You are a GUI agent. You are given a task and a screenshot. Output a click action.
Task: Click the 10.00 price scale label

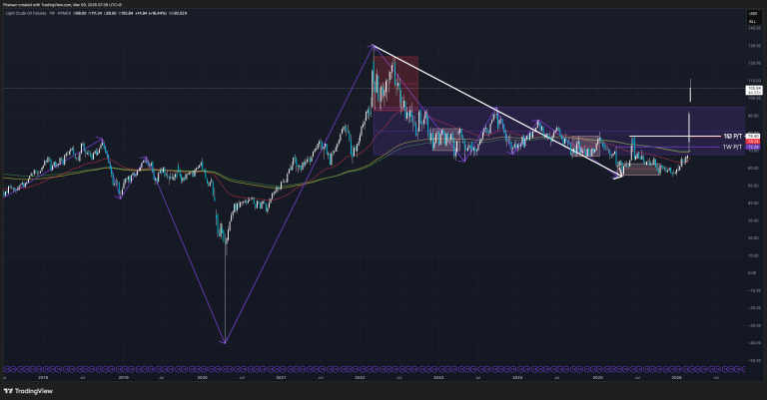point(754,255)
